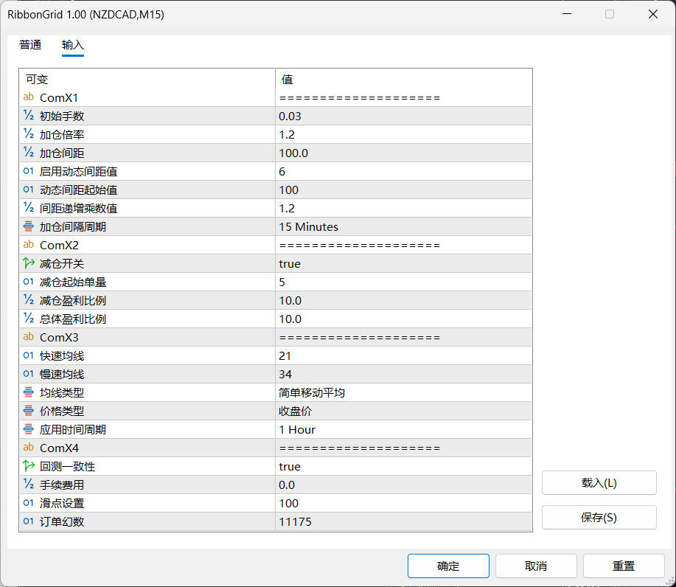Select the 减仓起始单量 value 5
Screen dimensions: 676x587
pos(403,282)
